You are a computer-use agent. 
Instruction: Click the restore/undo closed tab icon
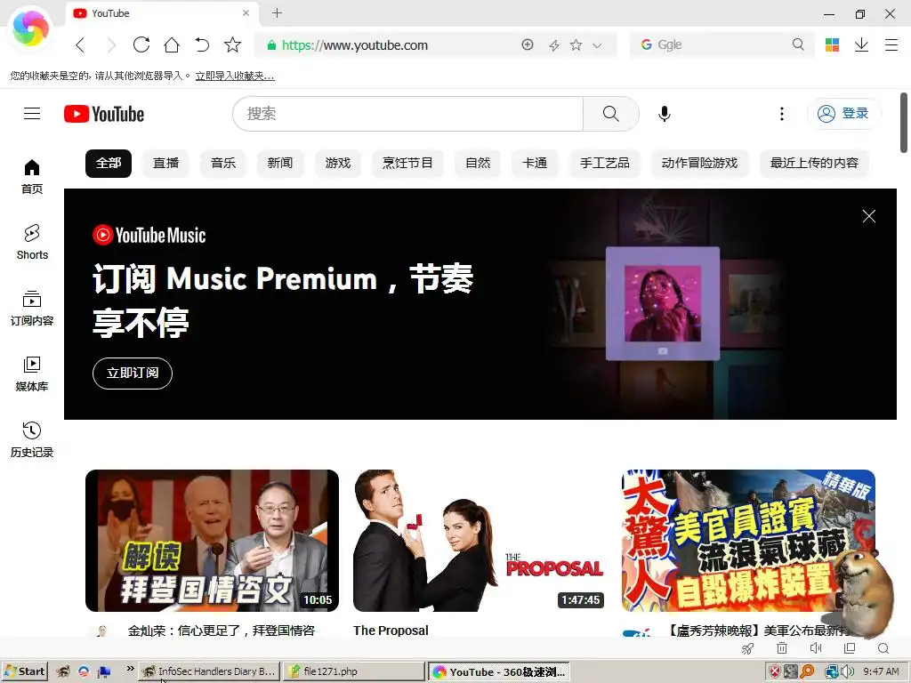pos(202,44)
